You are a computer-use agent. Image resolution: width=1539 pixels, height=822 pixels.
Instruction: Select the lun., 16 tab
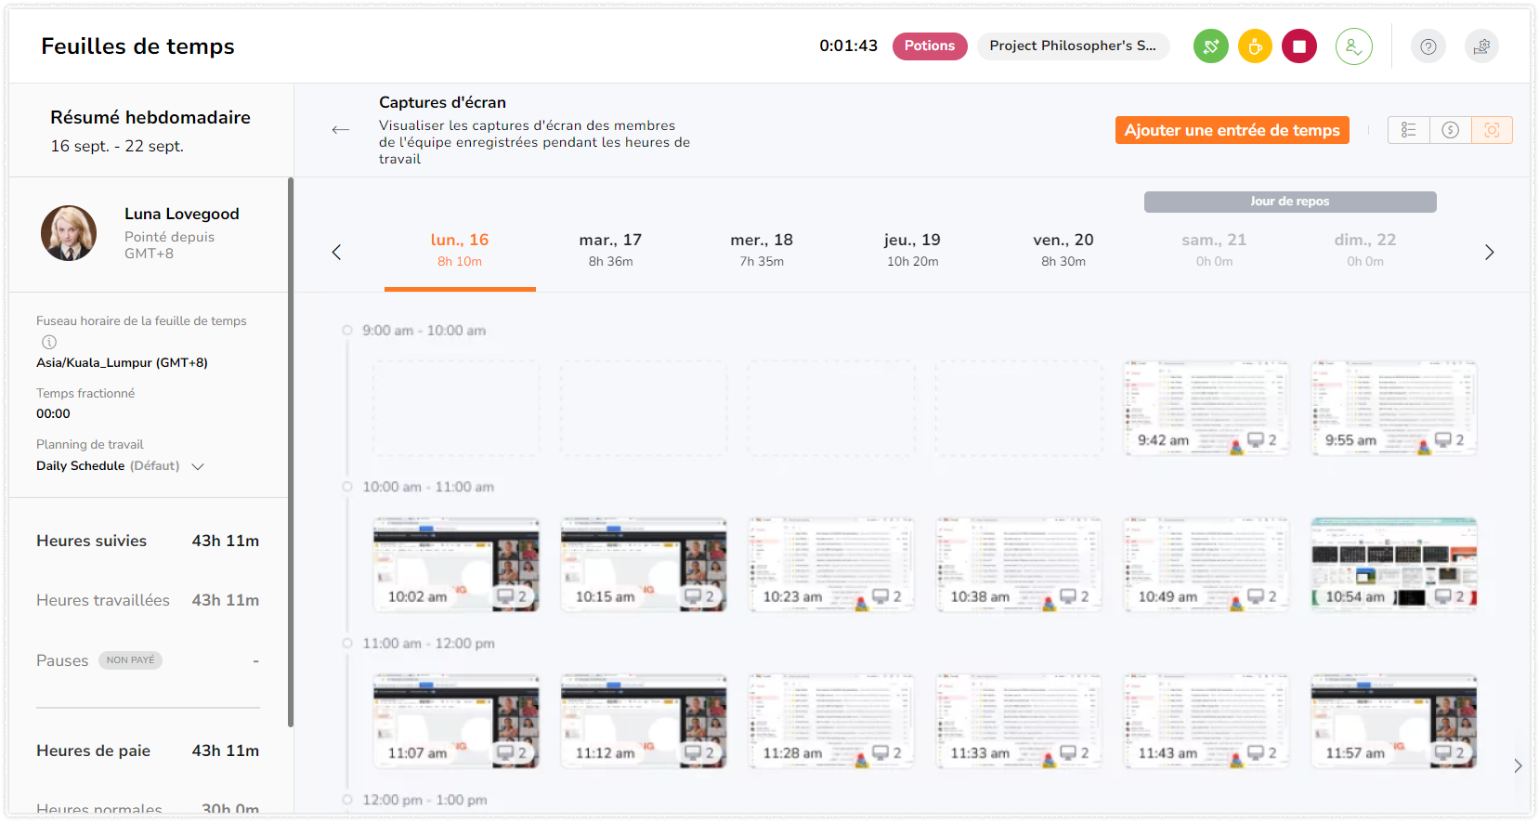pyautogui.click(x=460, y=250)
